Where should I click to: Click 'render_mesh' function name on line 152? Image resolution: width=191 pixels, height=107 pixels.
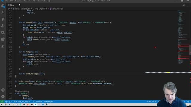(23, 81)
